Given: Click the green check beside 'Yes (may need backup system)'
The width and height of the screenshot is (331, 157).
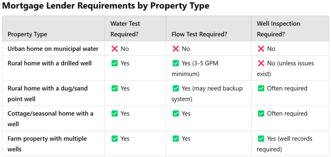Looking at the screenshot, I should click(x=176, y=89).
